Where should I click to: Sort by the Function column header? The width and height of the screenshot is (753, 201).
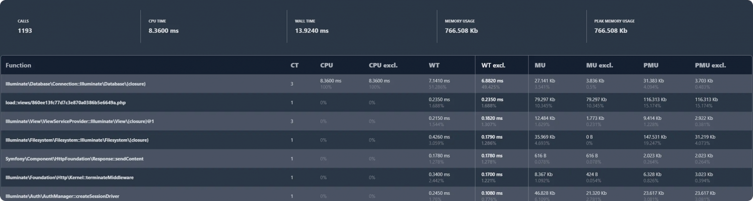[18, 65]
